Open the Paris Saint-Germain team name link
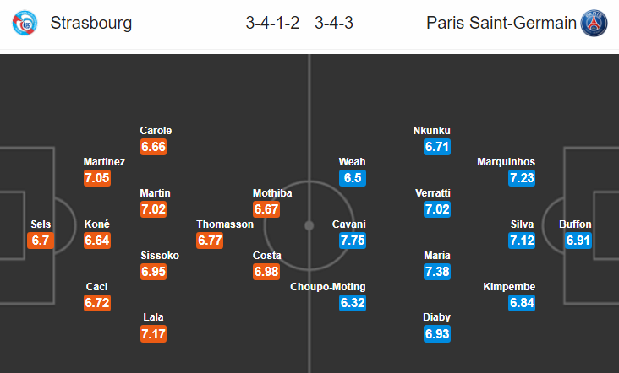The width and height of the screenshot is (619, 373). click(x=501, y=24)
